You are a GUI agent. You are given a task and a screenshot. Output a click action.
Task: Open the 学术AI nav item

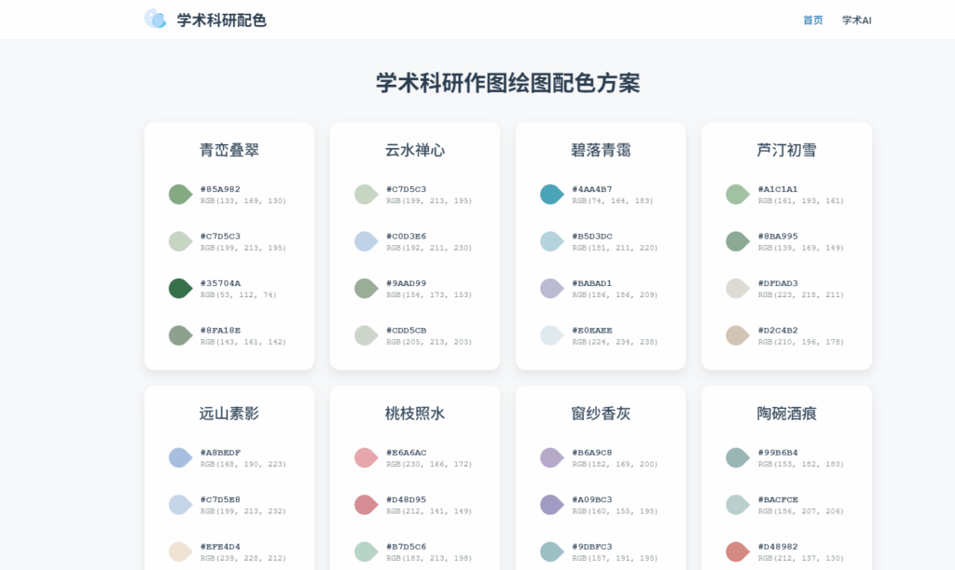856,20
